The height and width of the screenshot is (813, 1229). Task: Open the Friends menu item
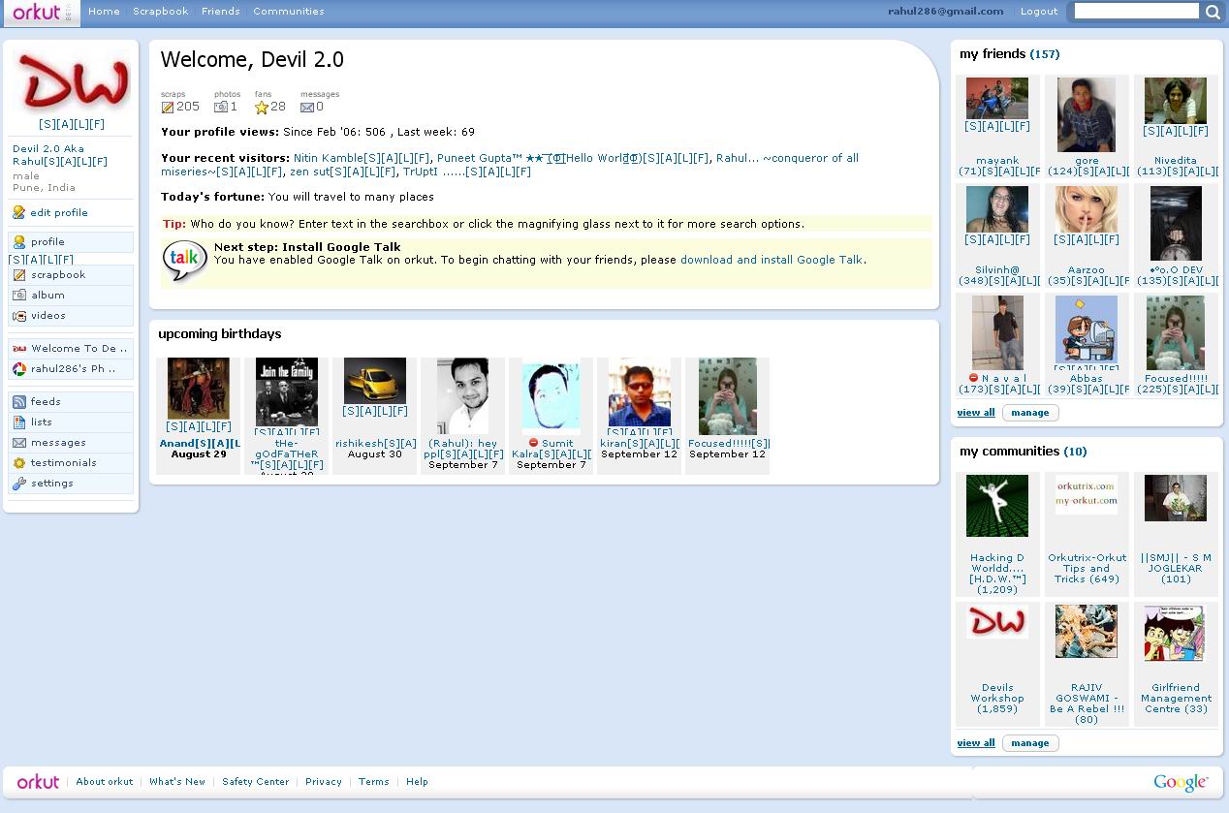click(221, 12)
